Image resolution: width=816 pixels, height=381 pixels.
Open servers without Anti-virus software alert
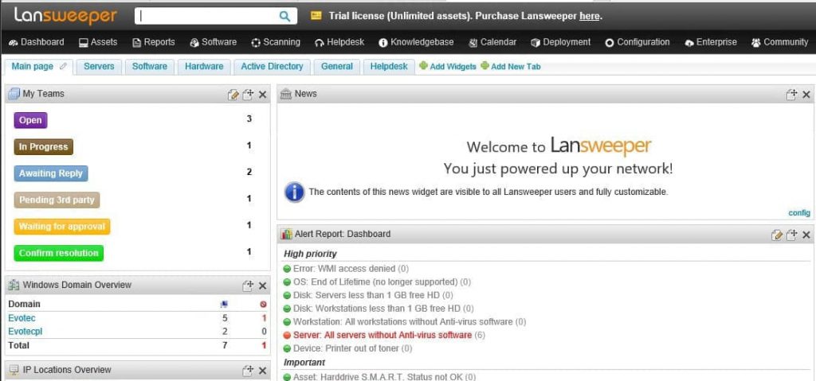[382, 335]
